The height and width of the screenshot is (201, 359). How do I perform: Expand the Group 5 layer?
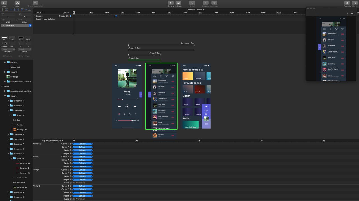click(5, 63)
